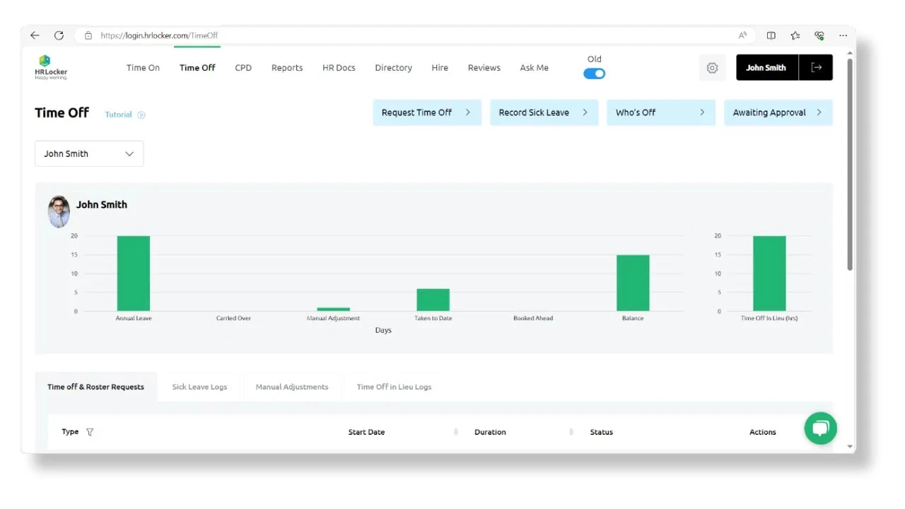Click the HRLocker logo icon
The width and height of the screenshot is (905, 509).
coord(45,62)
